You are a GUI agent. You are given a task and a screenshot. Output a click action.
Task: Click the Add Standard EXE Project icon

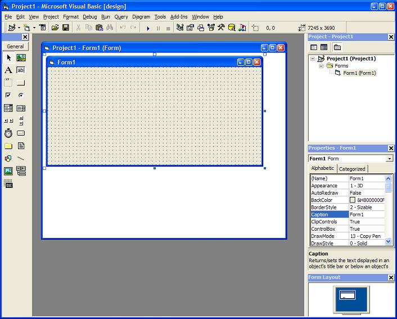[12, 28]
